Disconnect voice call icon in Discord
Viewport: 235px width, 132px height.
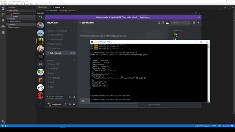tap(74, 97)
